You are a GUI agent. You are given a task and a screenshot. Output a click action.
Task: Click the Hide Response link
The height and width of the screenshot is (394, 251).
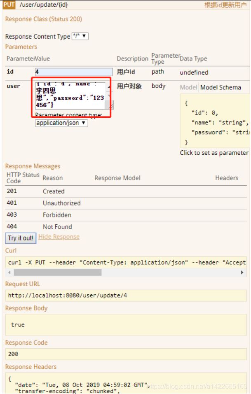59,237
